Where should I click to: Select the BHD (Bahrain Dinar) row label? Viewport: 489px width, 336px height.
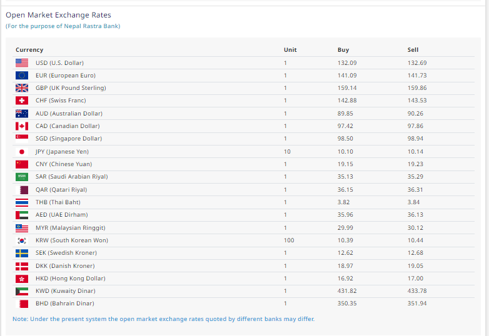coord(65,304)
